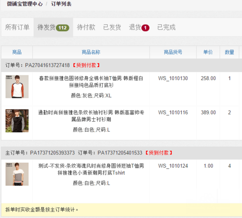Click 颜色:白色;尺码:L under WS_1010124 product
The width and height of the screenshot is (242, 218).
pyautogui.click(x=91, y=183)
